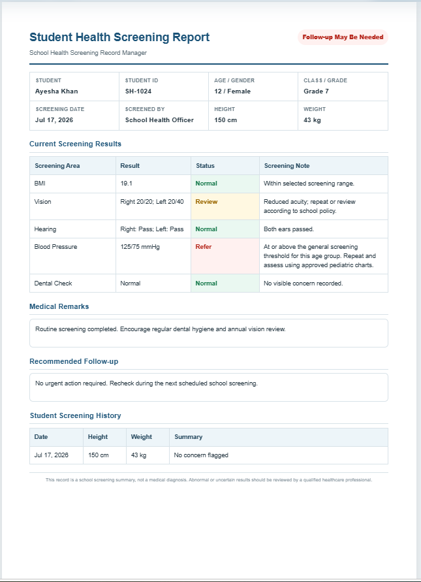421x582 pixels.
Task: Click the note 'No visible concern recorded.'
Action: [303, 283]
